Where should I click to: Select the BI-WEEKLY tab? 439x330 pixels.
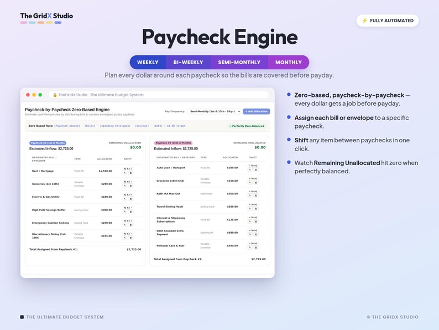[x=188, y=62]
